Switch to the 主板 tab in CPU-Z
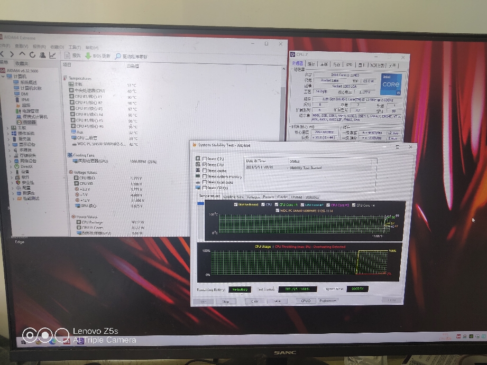Viewport: 487px width, 365px height. 324,64
